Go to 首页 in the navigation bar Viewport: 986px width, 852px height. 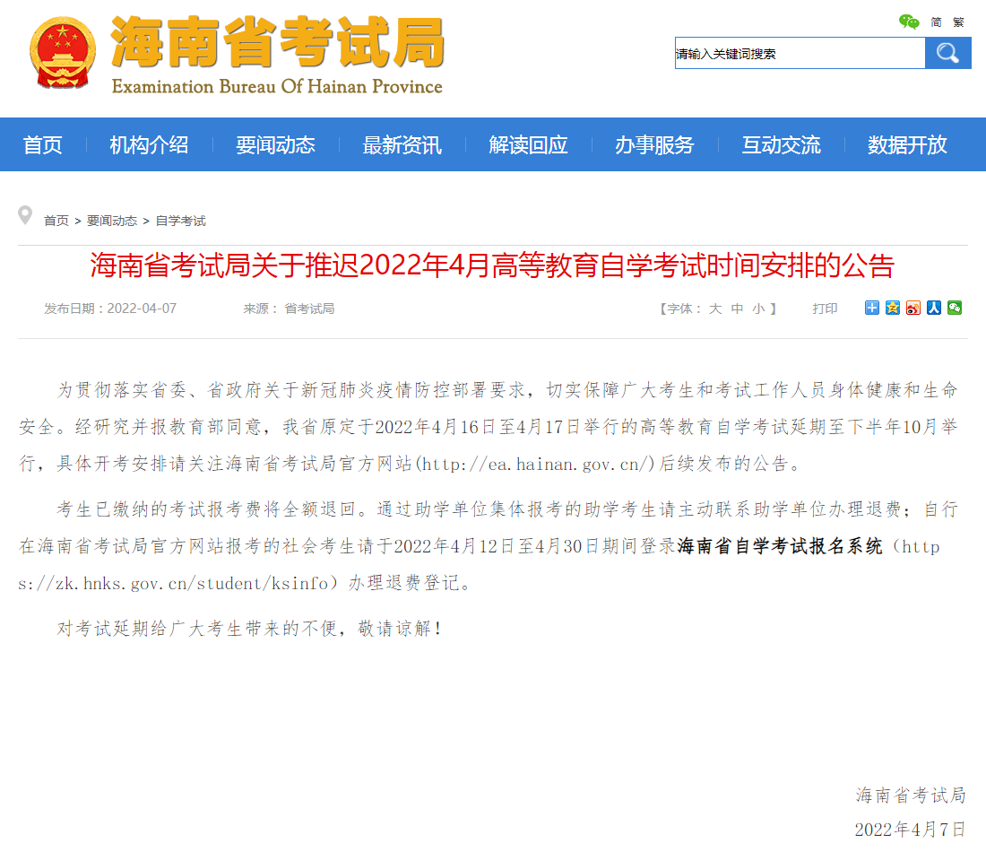click(42, 144)
